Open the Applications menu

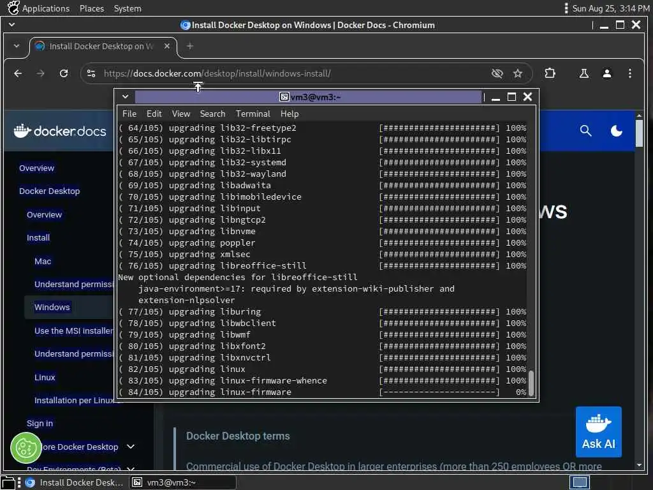[39, 8]
